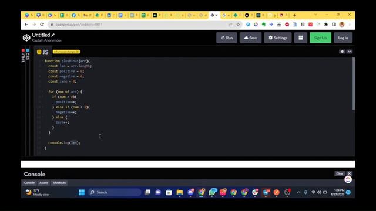Open the Assets footer tab
376x211 pixels.
coord(43,183)
